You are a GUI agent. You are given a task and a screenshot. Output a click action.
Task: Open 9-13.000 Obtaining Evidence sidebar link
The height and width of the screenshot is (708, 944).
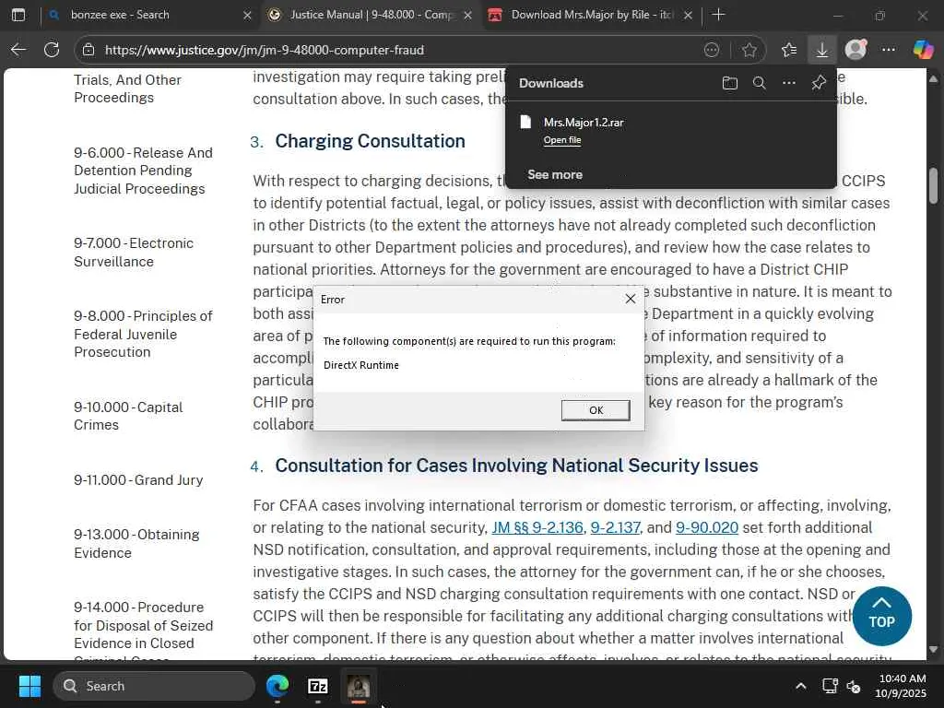pyautogui.click(x=136, y=543)
